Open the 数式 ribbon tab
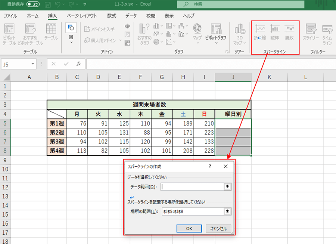The image size is (336, 244). pos(111,16)
